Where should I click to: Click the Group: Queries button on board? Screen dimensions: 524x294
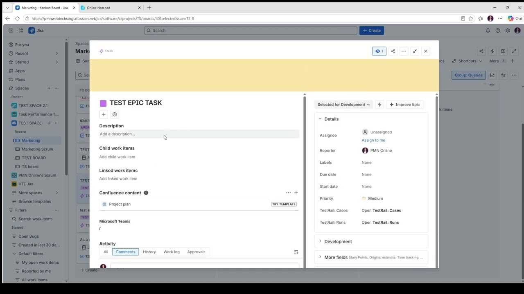click(x=469, y=75)
